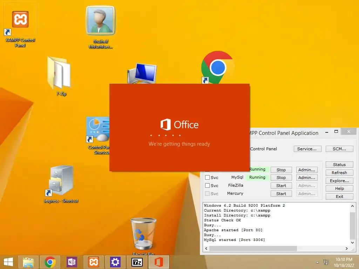Click the horizontal scrollbar thumb in log
Viewport: 359px width, 269px height.
(x=253, y=248)
